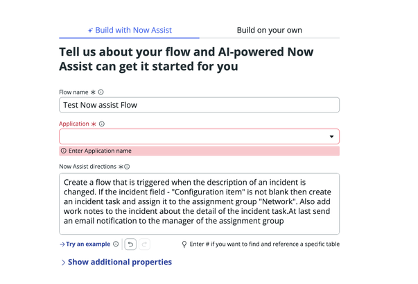418x284 pixels.
Task: Click info icon beside Try an example
Action: [116, 244]
